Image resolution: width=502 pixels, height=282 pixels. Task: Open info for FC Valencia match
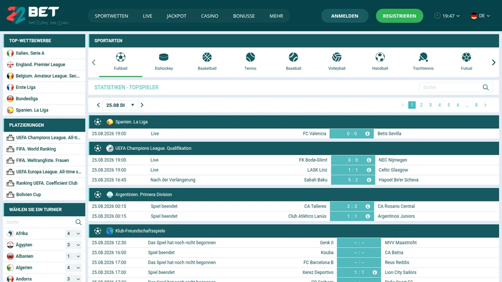(x=367, y=134)
